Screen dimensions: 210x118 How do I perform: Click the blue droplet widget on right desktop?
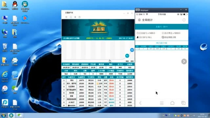click(x=204, y=47)
